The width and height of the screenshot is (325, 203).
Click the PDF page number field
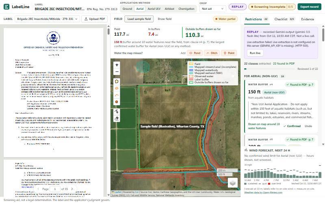coord(55,189)
